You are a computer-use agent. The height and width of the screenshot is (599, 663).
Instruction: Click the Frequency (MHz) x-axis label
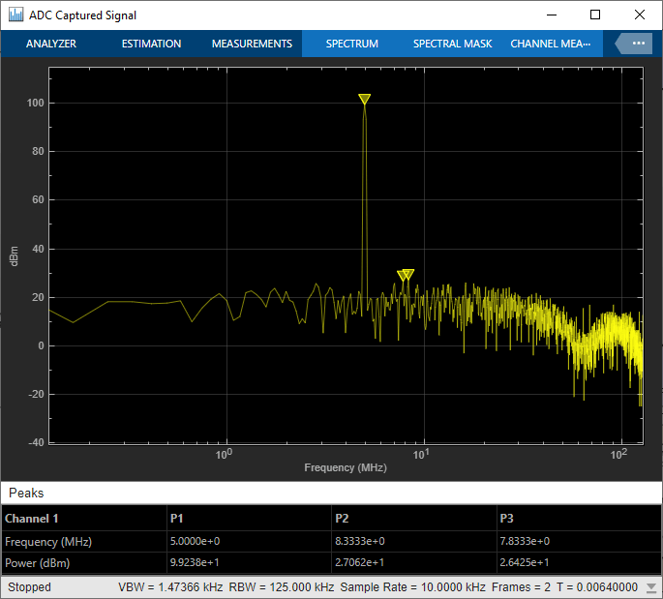pyautogui.click(x=346, y=467)
